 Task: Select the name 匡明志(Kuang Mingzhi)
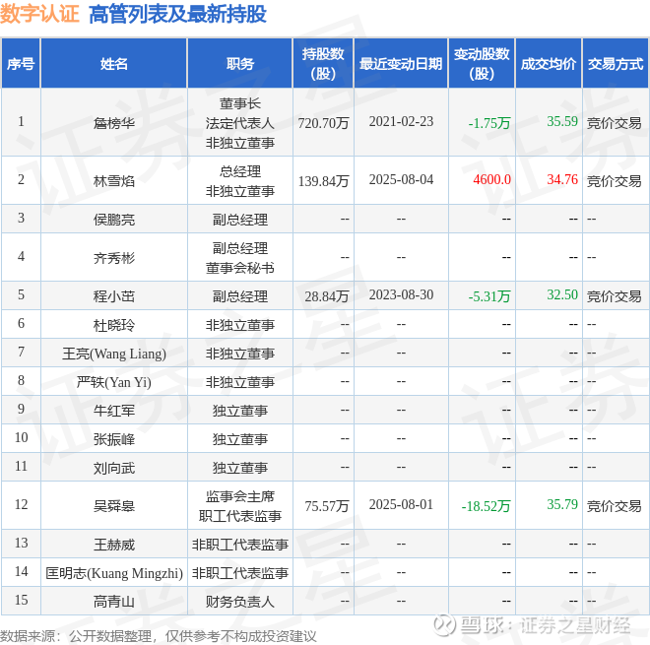click(x=114, y=573)
